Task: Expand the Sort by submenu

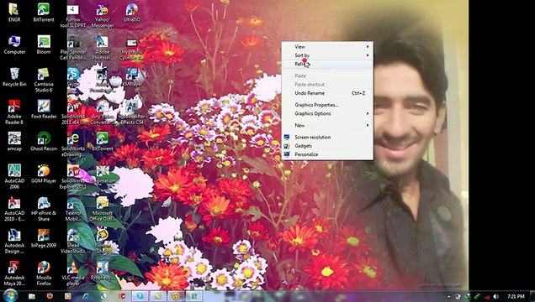Action: pyautogui.click(x=327, y=55)
